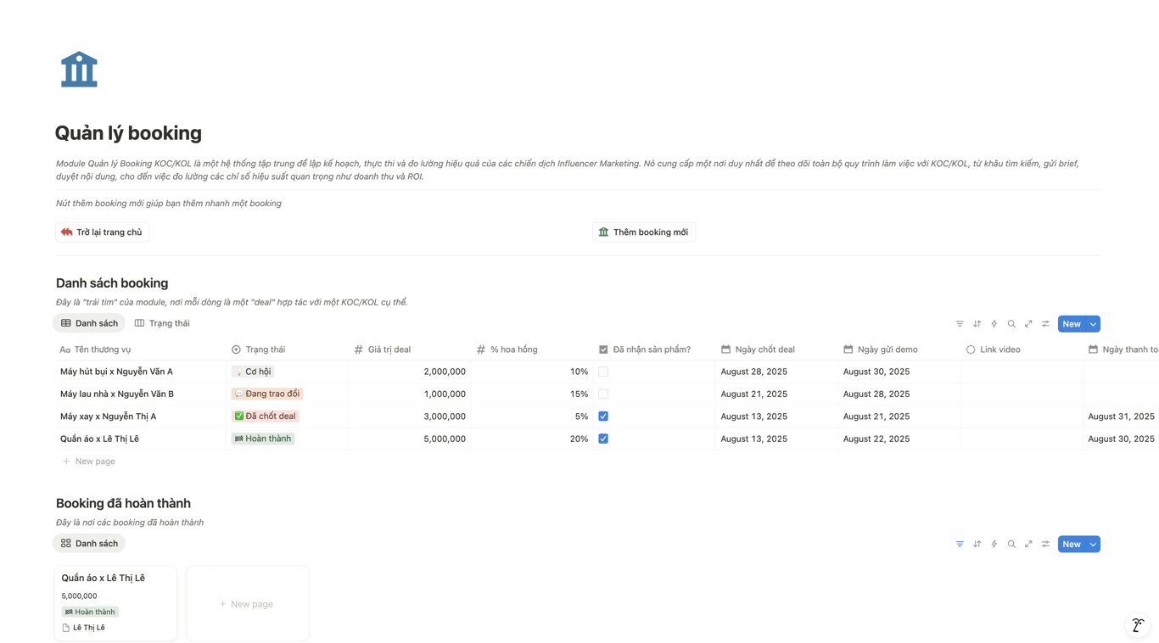Viewport: 1159px width, 643px height.
Task: Open the Hoàn thành status selector in the table
Action: tap(263, 439)
